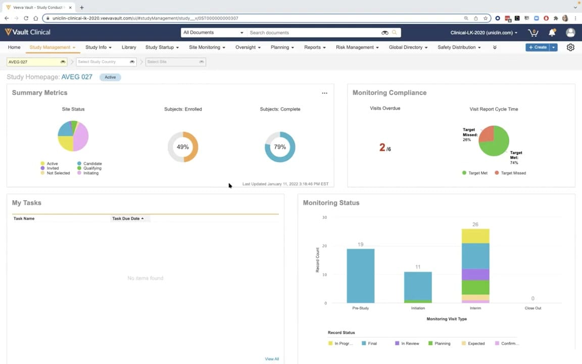Toggle Initiating in Site Status legend
Image resolution: width=582 pixels, height=364 pixels.
[88, 173]
